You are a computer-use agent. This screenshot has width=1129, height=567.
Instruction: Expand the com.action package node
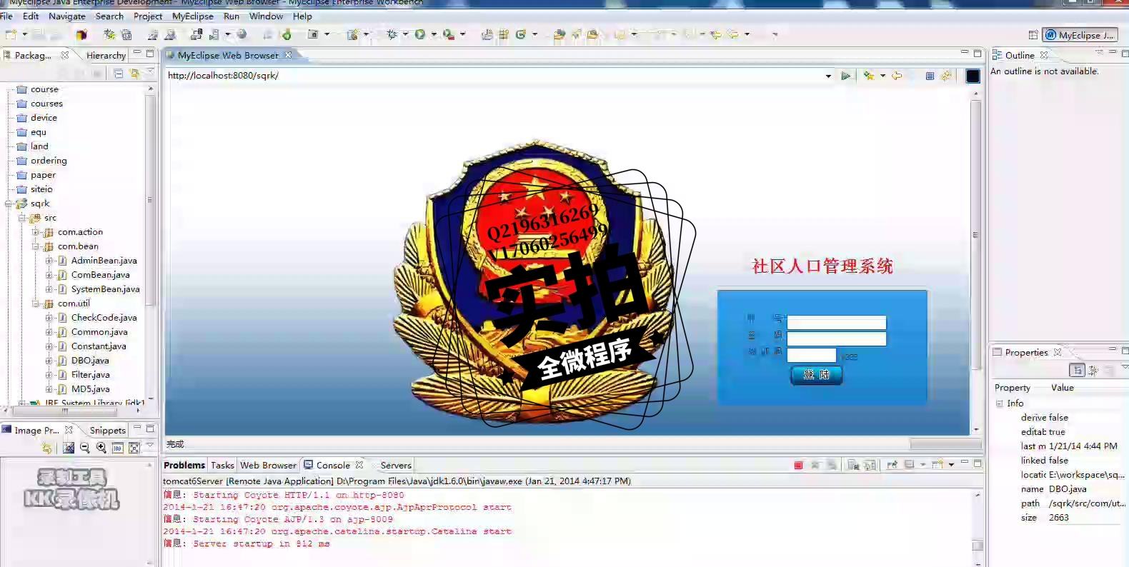point(36,232)
